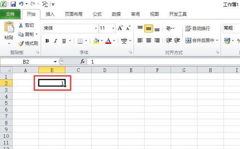Open the font size 11 dropdown

[113, 28]
